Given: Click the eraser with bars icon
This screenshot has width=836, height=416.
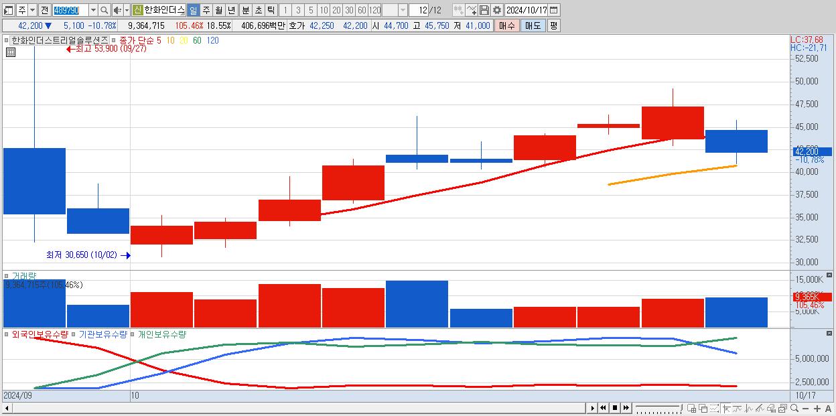Looking at the screenshot, I should 771,409.
